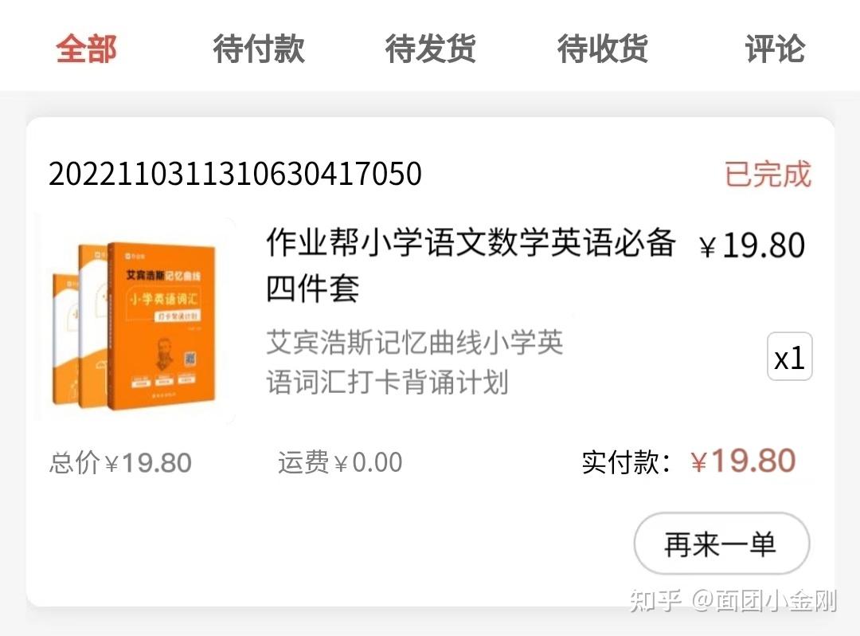Open product title 作业帮小学语文数学英语必备四件套
The width and height of the screenshot is (860, 636).
point(471,265)
